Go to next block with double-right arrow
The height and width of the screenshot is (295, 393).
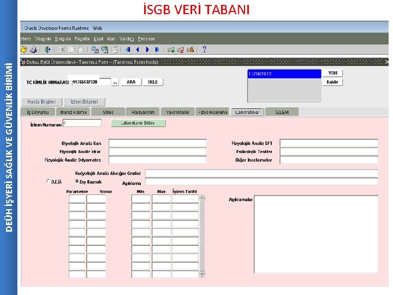(157, 50)
